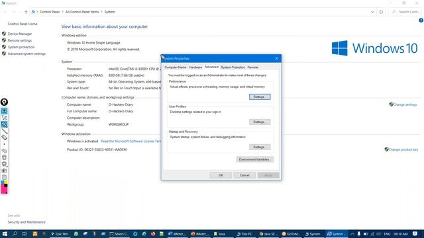Image resolution: width=424 pixels, height=238 pixels.
Task: Toggle Epic Pen hide ink eye icon
Action: coord(4,111)
